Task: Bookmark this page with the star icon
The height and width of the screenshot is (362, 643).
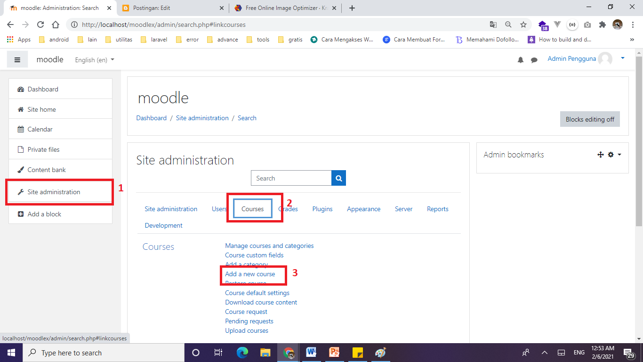Action: pyautogui.click(x=523, y=25)
